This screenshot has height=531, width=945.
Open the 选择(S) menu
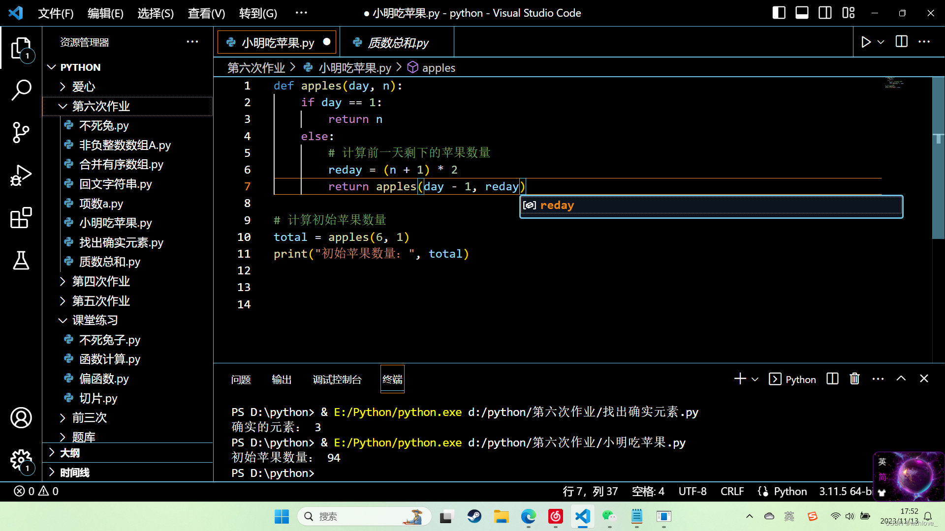156,13
